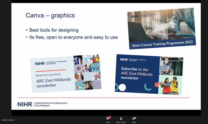This screenshot has width=208, height=124.
Task: Click Applied Research Collaboration East Midlands footer text
Action: pos(51,104)
